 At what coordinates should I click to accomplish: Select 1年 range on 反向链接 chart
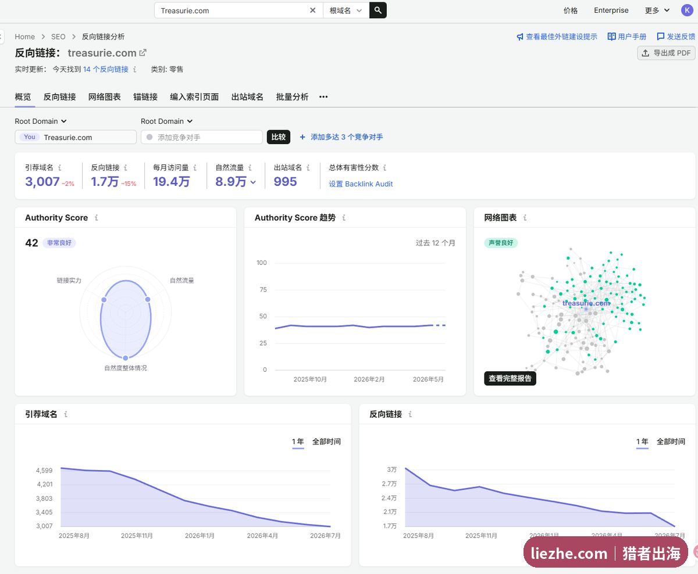[x=642, y=442]
